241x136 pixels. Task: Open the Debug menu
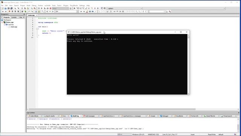[34, 6]
